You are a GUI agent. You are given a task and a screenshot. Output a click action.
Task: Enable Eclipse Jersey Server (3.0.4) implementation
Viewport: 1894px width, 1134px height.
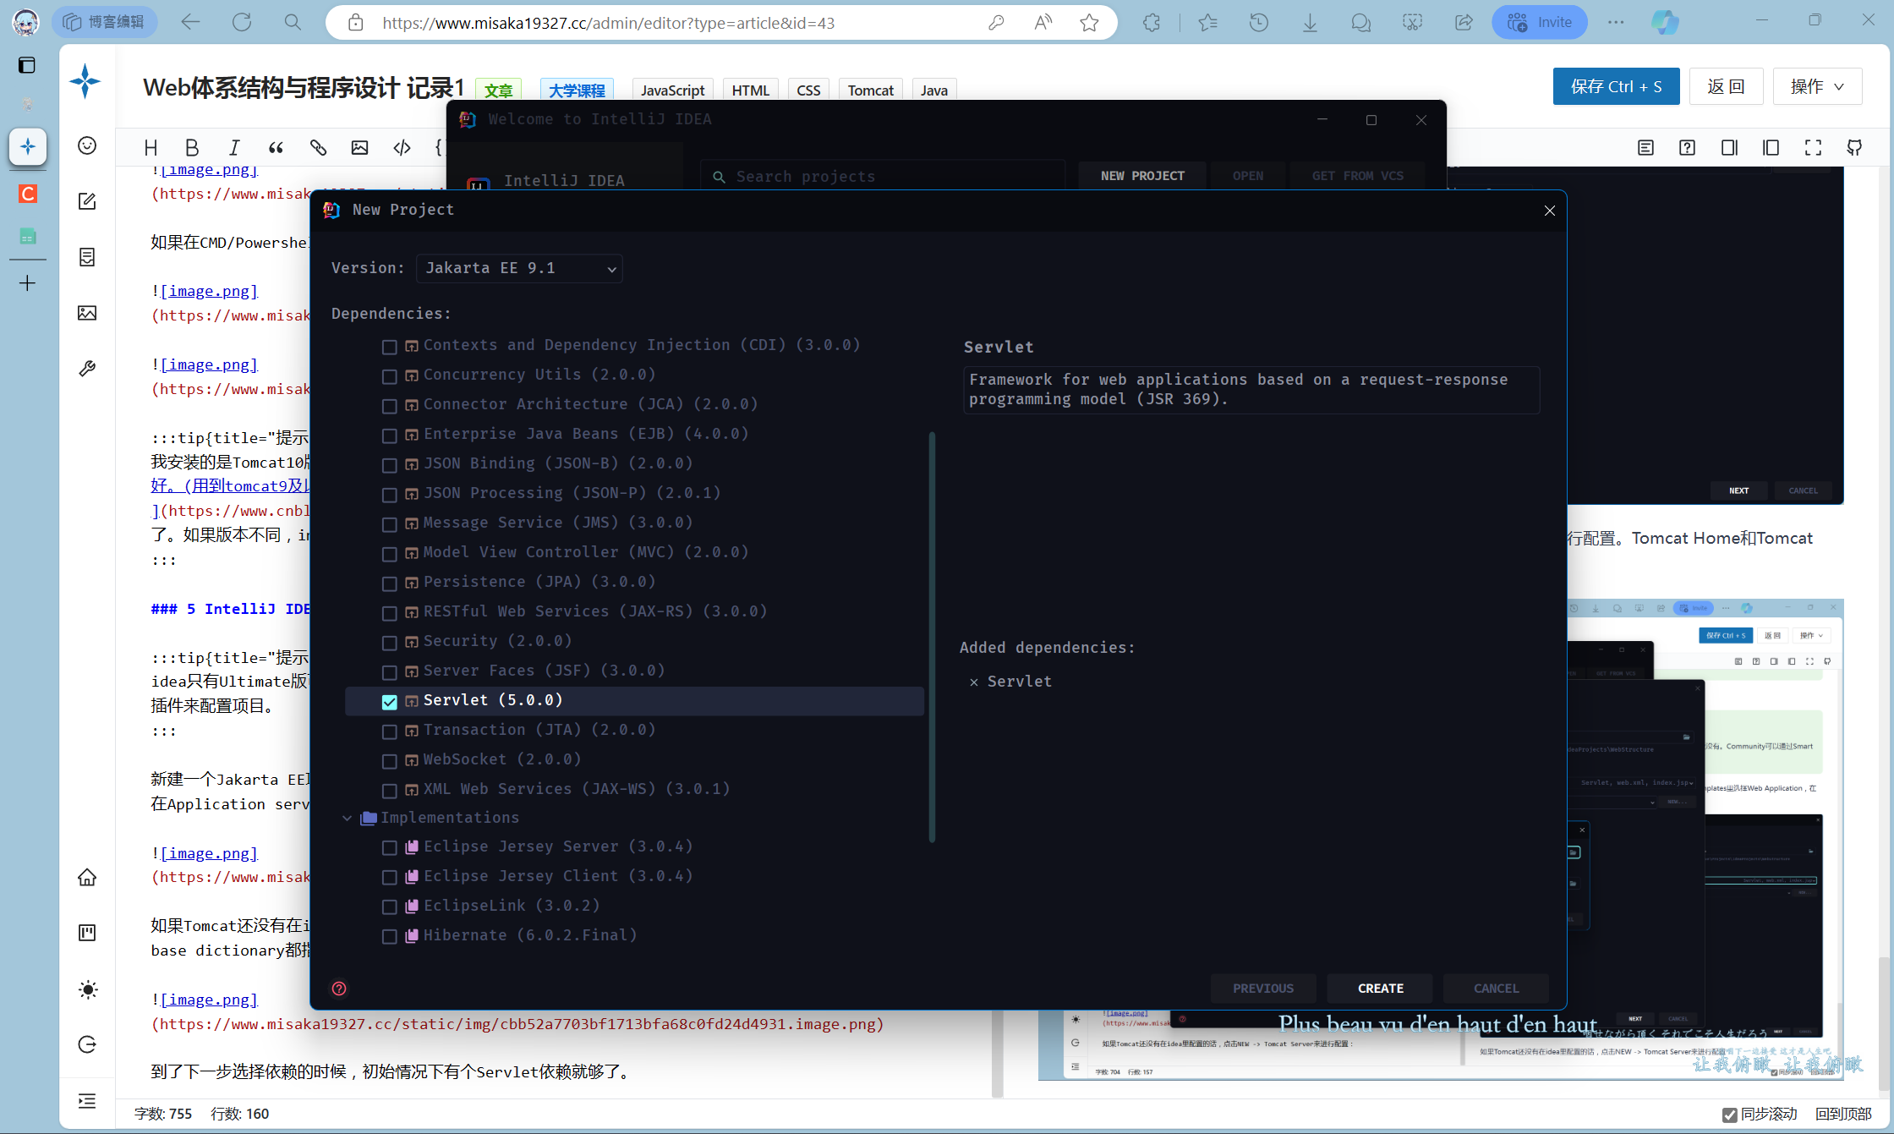(390, 847)
